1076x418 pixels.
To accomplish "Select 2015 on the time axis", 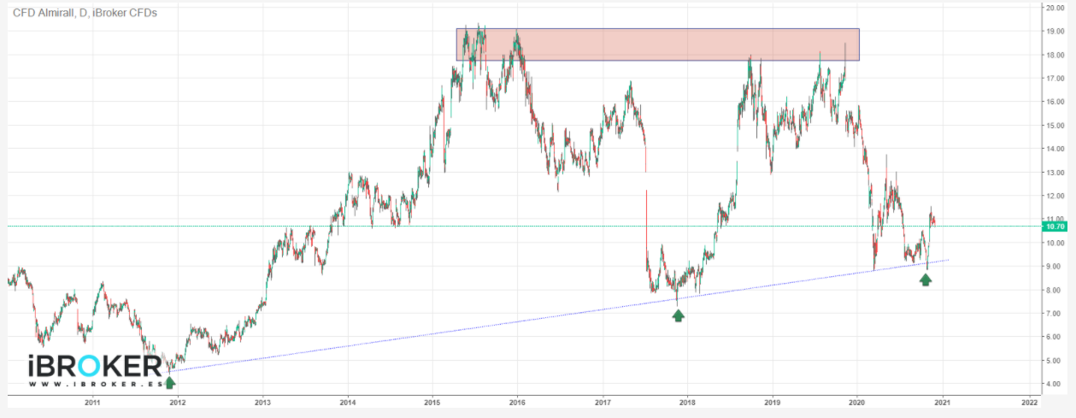I will tap(432, 402).
